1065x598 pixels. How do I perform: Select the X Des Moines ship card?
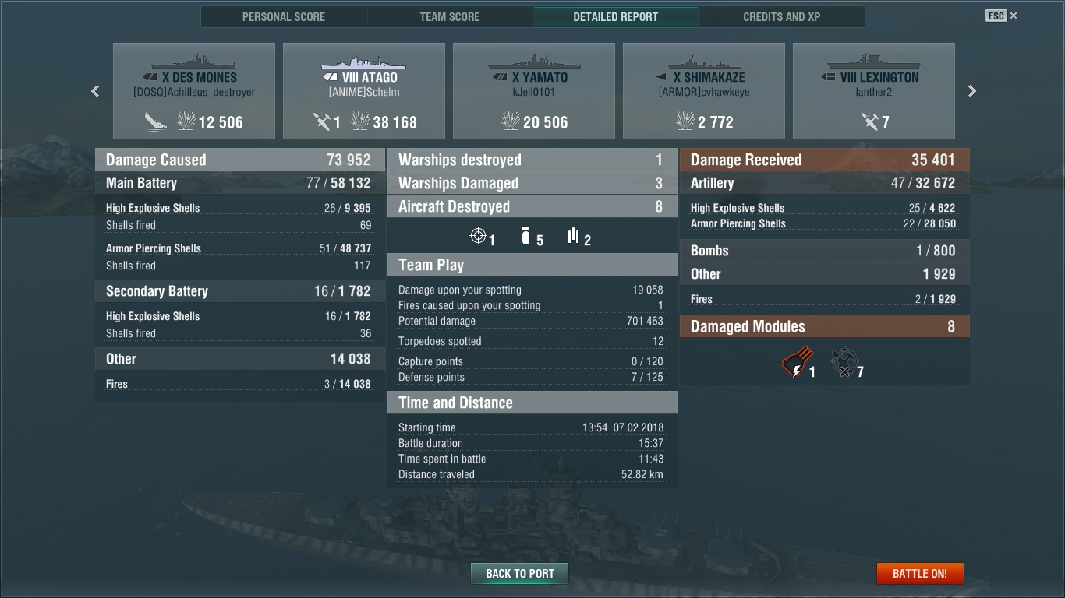(x=194, y=91)
